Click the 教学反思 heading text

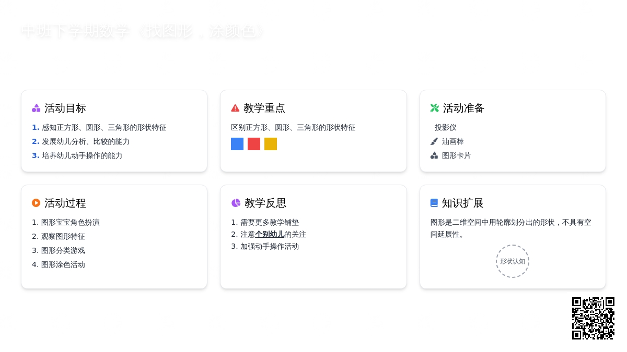point(265,203)
